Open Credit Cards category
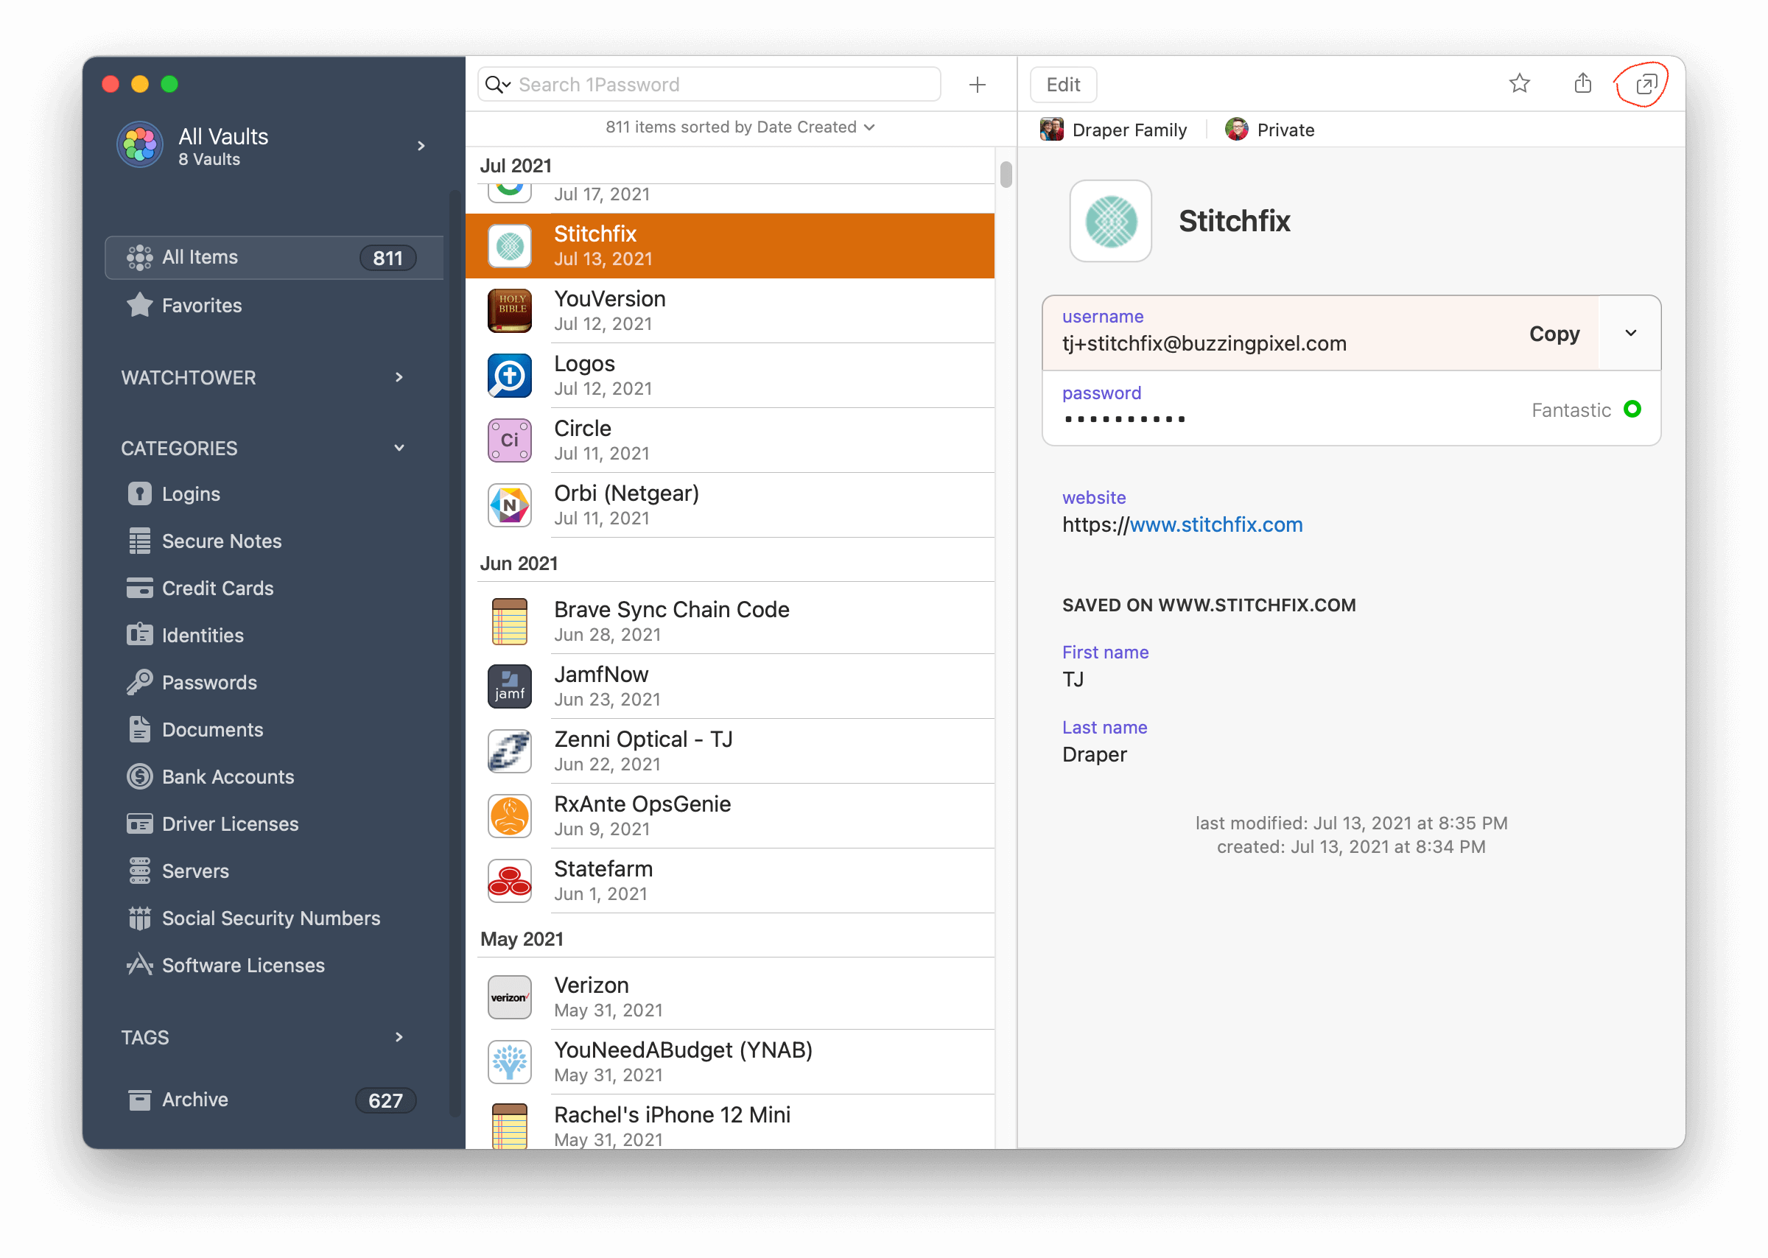The width and height of the screenshot is (1768, 1258). tap(200, 588)
